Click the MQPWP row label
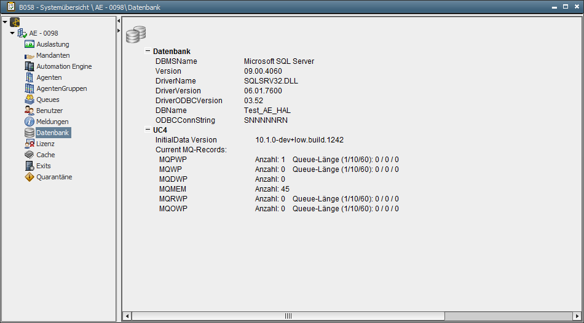 tap(173, 160)
